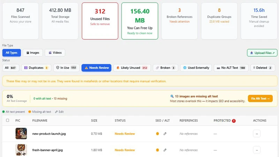Click the upload icon in Upload Files button
Viewport: 279px width, 157px height.
click(x=251, y=53)
